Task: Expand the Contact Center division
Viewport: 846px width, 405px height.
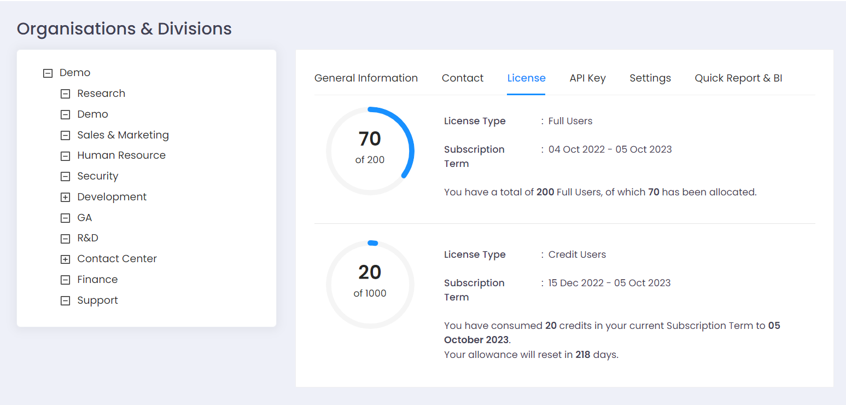Action: coord(65,259)
